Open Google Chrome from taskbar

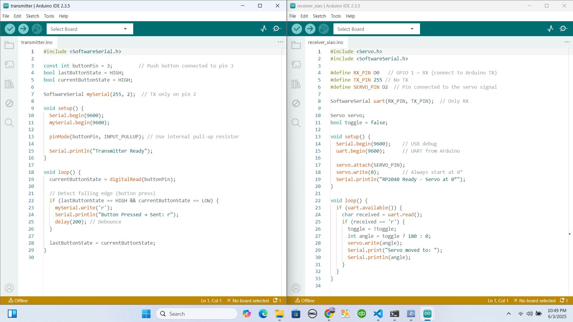click(x=329, y=314)
